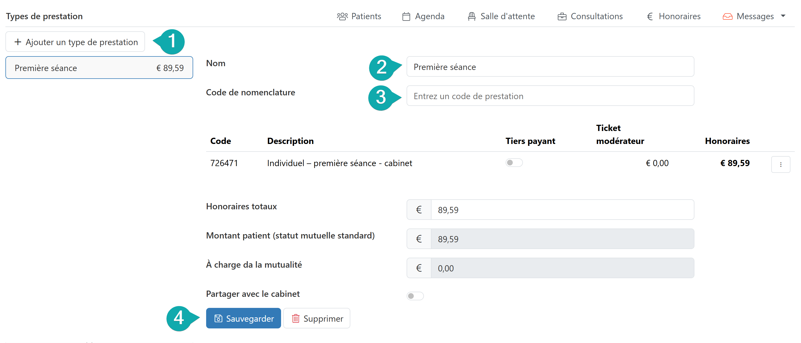The height and width of the screenshot is (343, 801).
Task: Open the three-dot menu for row 726471
Action: pyautogui.click(x=780, y=164)
